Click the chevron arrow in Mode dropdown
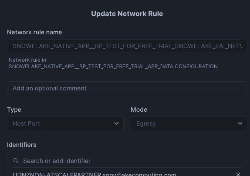 coord(240,123)
